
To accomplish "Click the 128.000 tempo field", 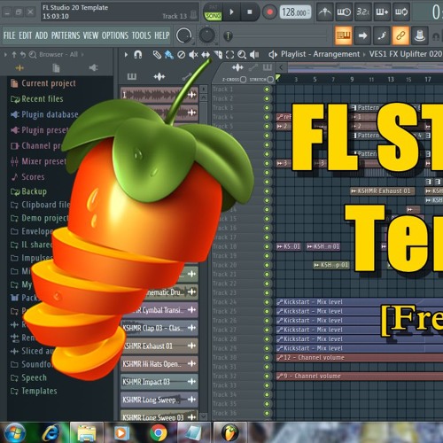I will (295, 12).
